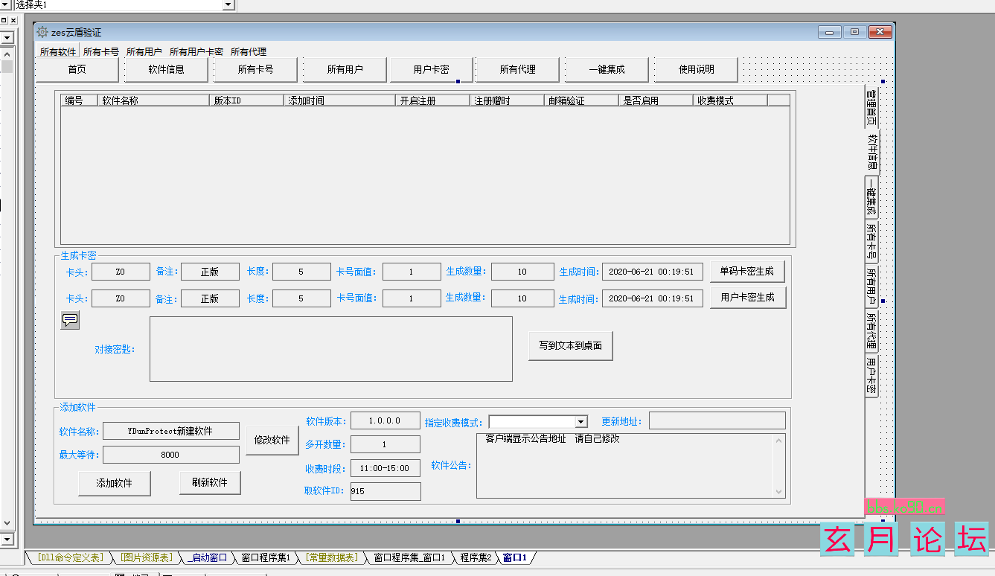Click the 软件版本 field 1.0.0.0
Image resolution: width=995 pixels, height=576 pixels.
coord(385,420)
